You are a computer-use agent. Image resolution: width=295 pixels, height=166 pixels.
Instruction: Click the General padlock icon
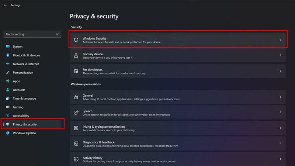pyautogui.click(x=76, y=97)
